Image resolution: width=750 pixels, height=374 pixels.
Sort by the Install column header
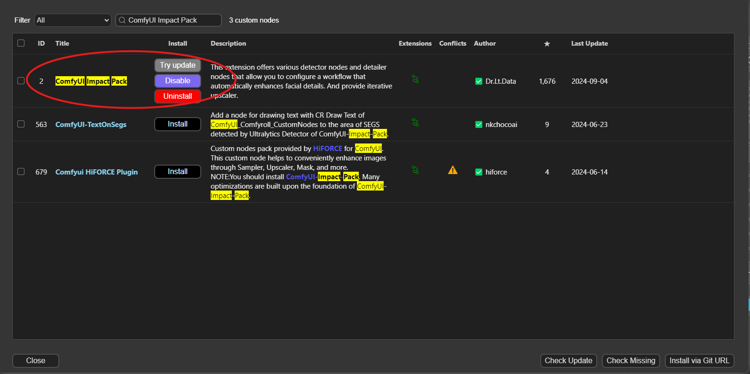178,43
